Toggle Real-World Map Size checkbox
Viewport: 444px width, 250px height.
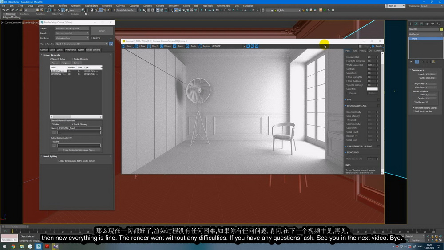(x=414, y=111)
